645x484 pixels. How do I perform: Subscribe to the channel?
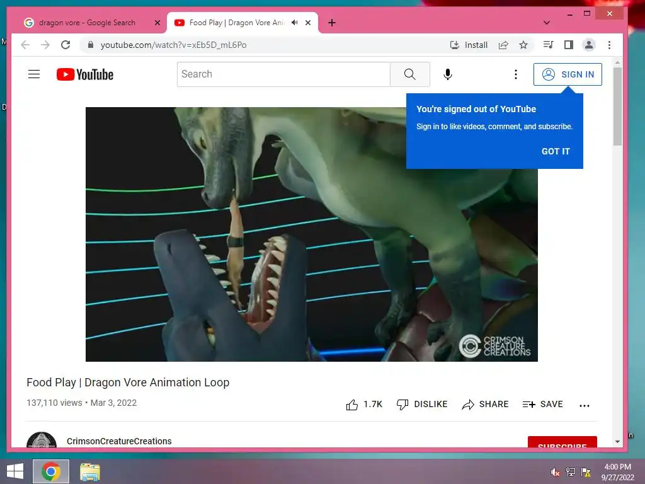tap(562, 442)
